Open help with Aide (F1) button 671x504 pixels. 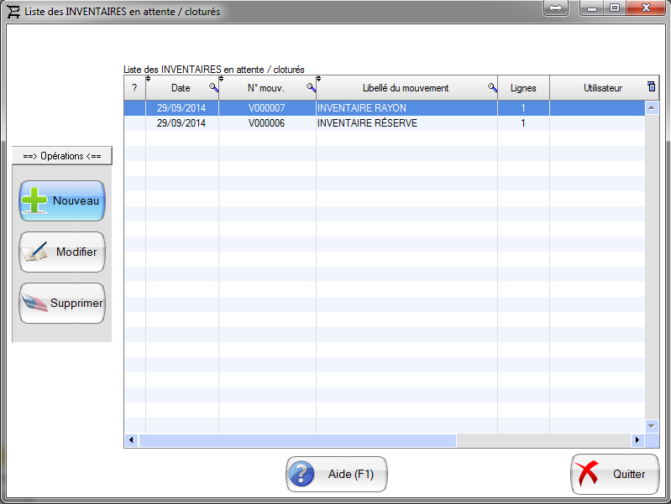(337, 474)
